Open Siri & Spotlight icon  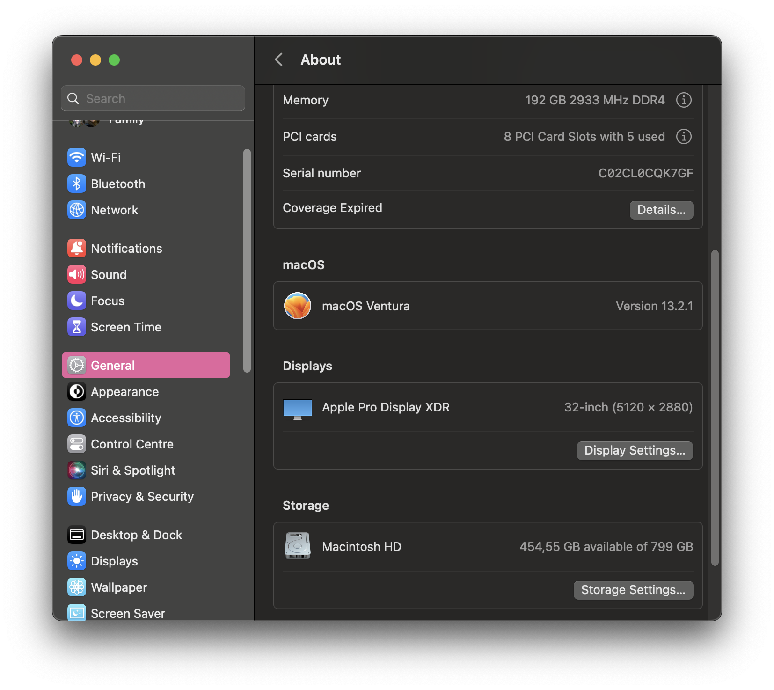(x=77, y=470)
